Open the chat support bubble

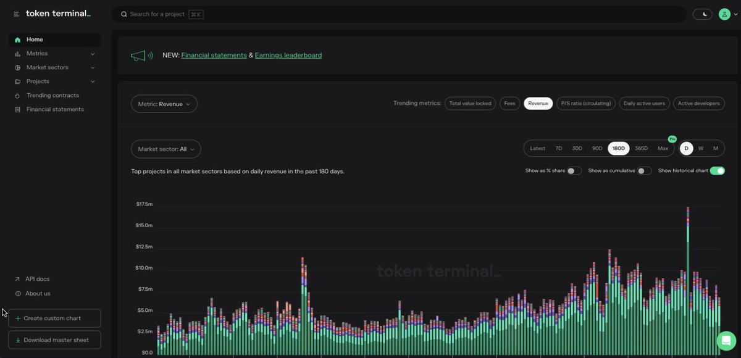point(726,341)
